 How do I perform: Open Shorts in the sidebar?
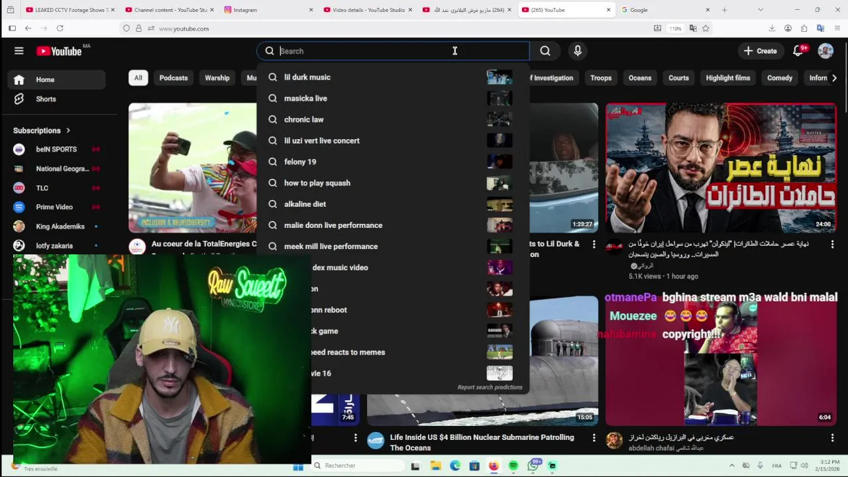56,99
